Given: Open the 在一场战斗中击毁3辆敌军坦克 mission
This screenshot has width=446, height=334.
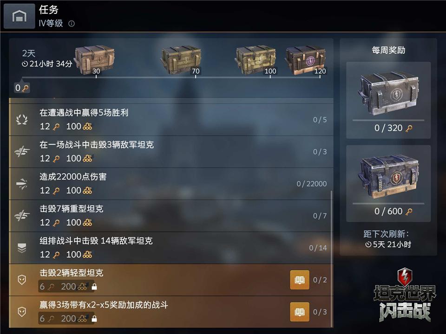Looking at the screenshot, I should click(x=171, y=152).
